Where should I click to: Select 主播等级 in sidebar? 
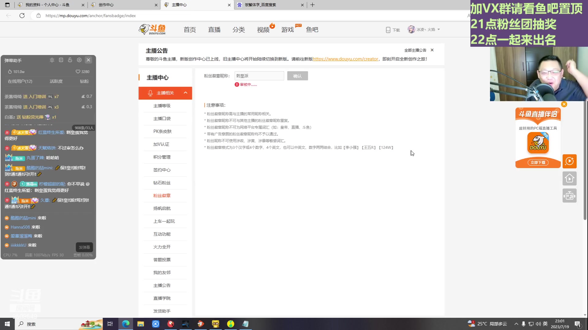[162, 106]
